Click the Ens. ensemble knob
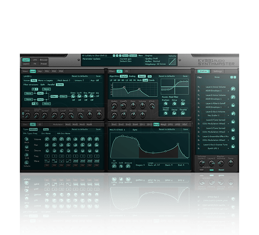The height and width of the screenshot is (235, 259). click(x=85, y=96)
